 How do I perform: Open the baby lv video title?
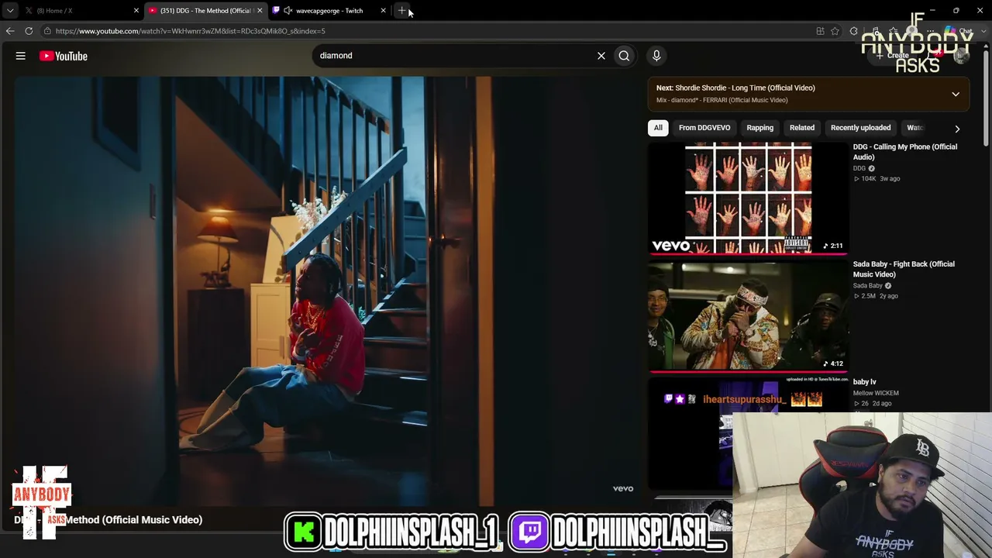tap(865, 382)
